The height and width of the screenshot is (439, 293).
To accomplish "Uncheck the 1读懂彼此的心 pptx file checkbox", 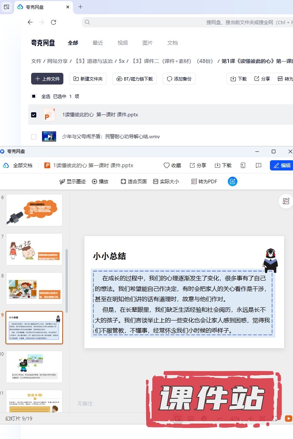I will point(34,115).
